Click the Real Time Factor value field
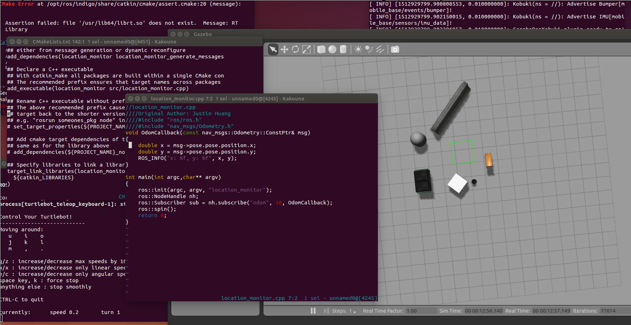The image size is (631, 325). pyautogui.click(x=421, y=311)
